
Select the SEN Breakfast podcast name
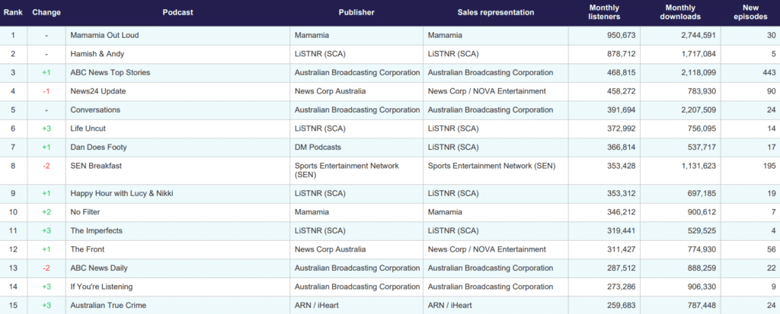96,166
